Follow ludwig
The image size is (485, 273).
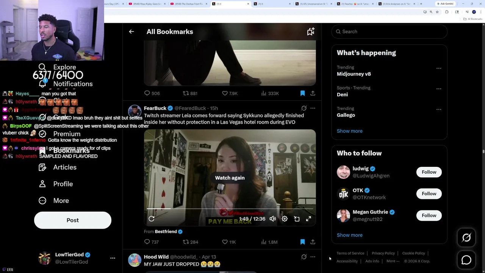[429, 172]
